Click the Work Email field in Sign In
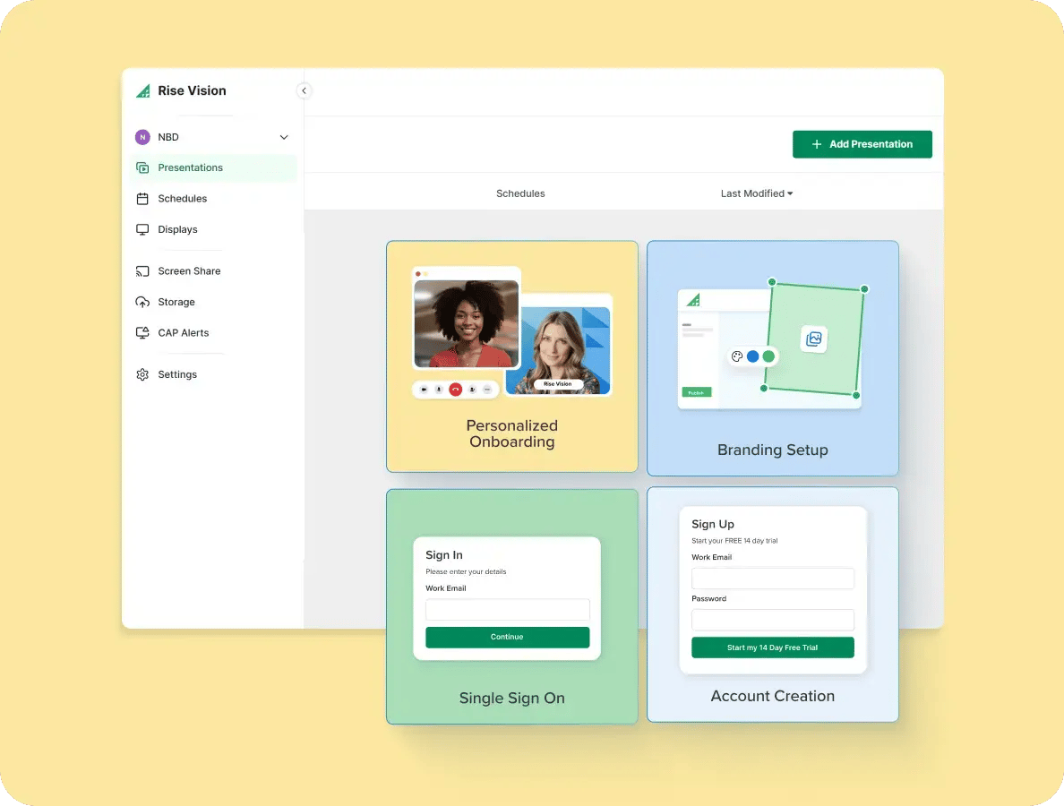This screenshot has height=806, width=1064. point(507,610)
